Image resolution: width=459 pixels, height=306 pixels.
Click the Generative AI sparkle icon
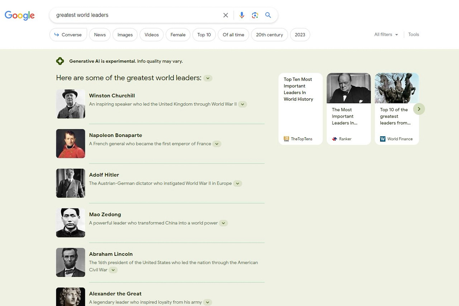coord(60,61)
